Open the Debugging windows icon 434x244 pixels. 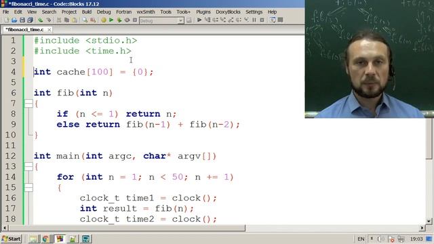[273, 20]
